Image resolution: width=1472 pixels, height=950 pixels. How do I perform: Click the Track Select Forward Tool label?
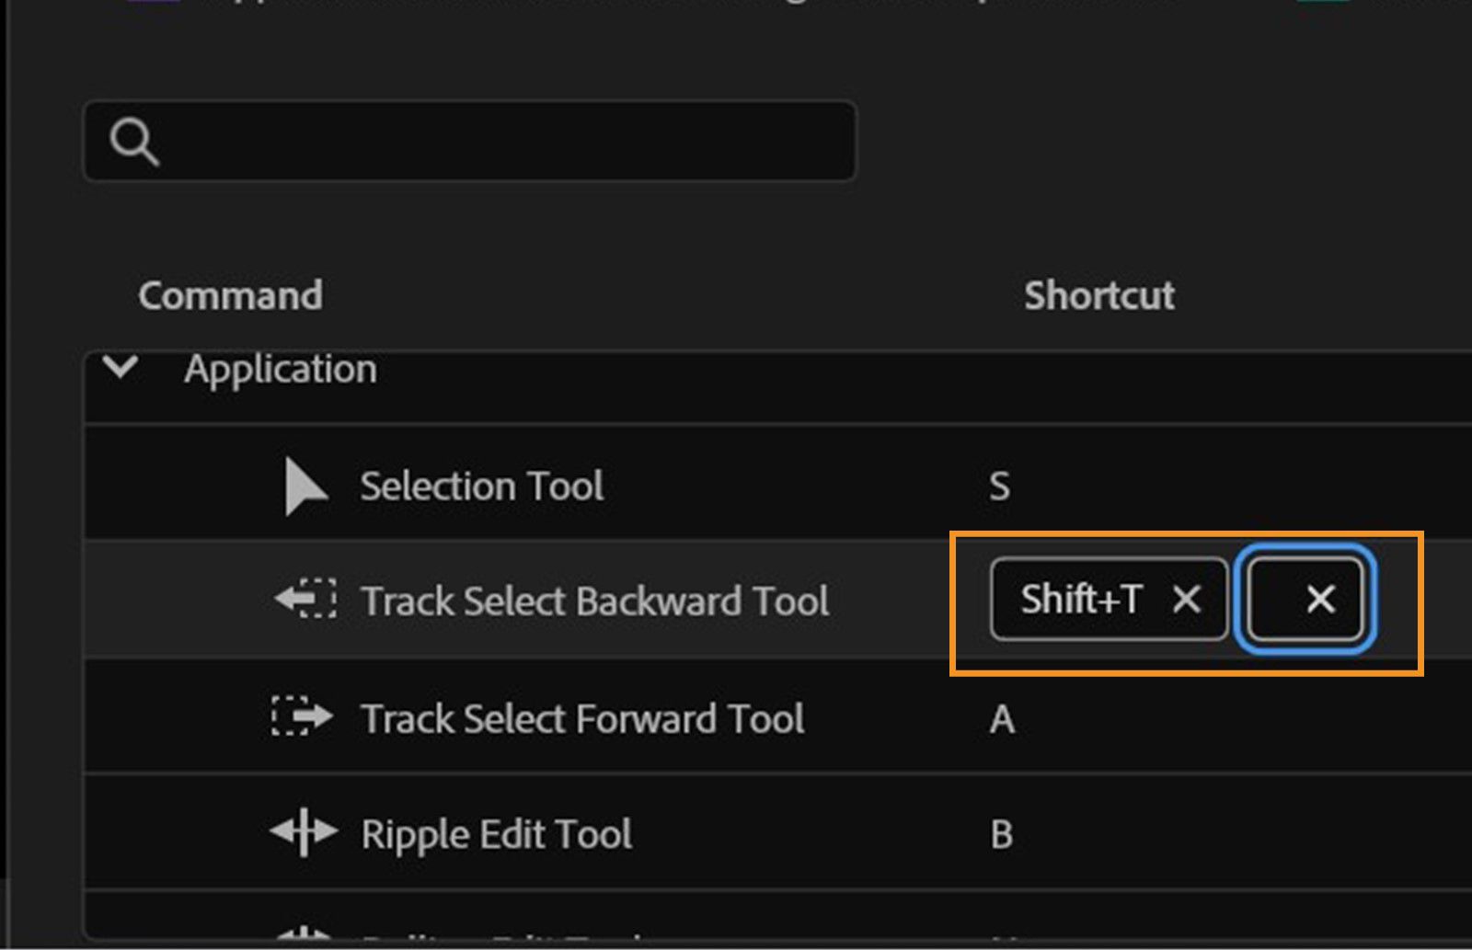584,718
